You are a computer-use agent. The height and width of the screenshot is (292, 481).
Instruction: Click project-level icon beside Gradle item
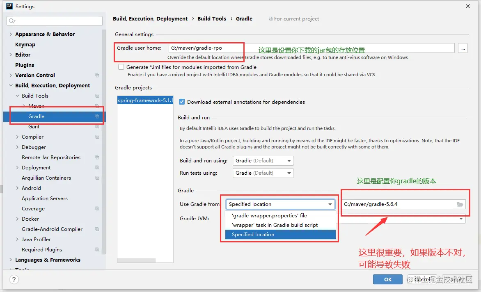coord(97,116)
